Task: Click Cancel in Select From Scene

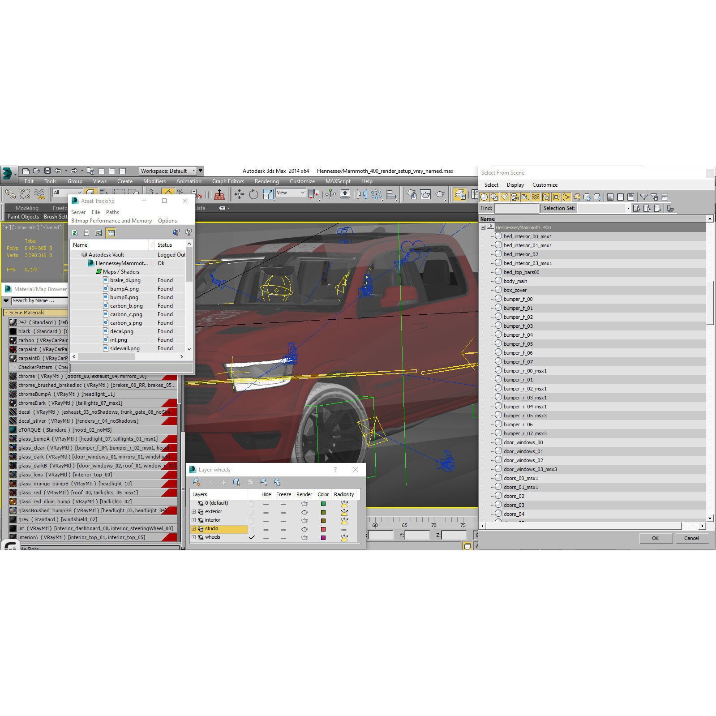Action: 691,538
